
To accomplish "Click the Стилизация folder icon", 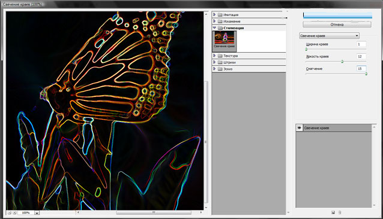I will [220, 28].
